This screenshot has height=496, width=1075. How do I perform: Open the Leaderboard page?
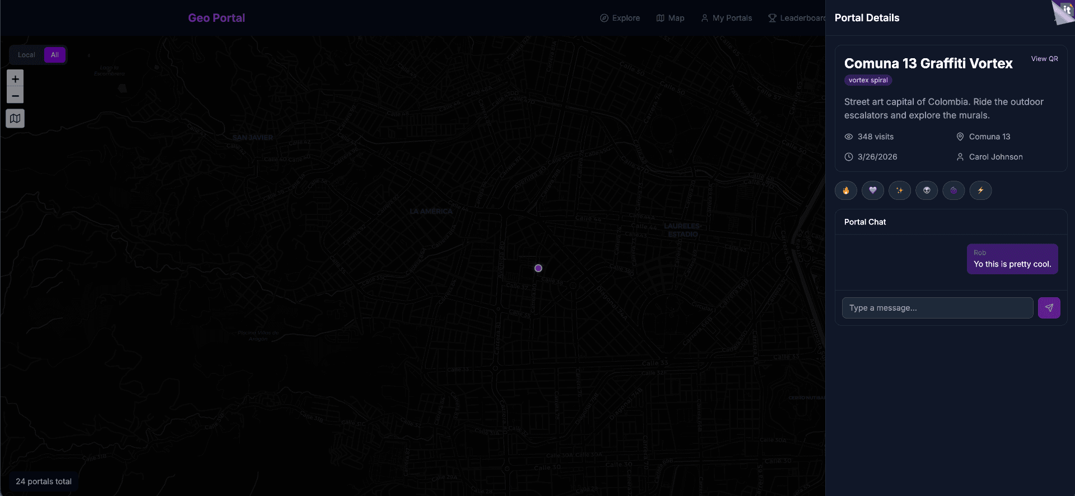[x=796, y=18]
